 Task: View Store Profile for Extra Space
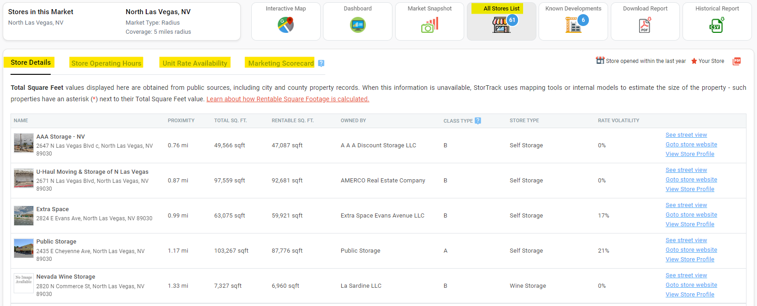coord(690,224)
